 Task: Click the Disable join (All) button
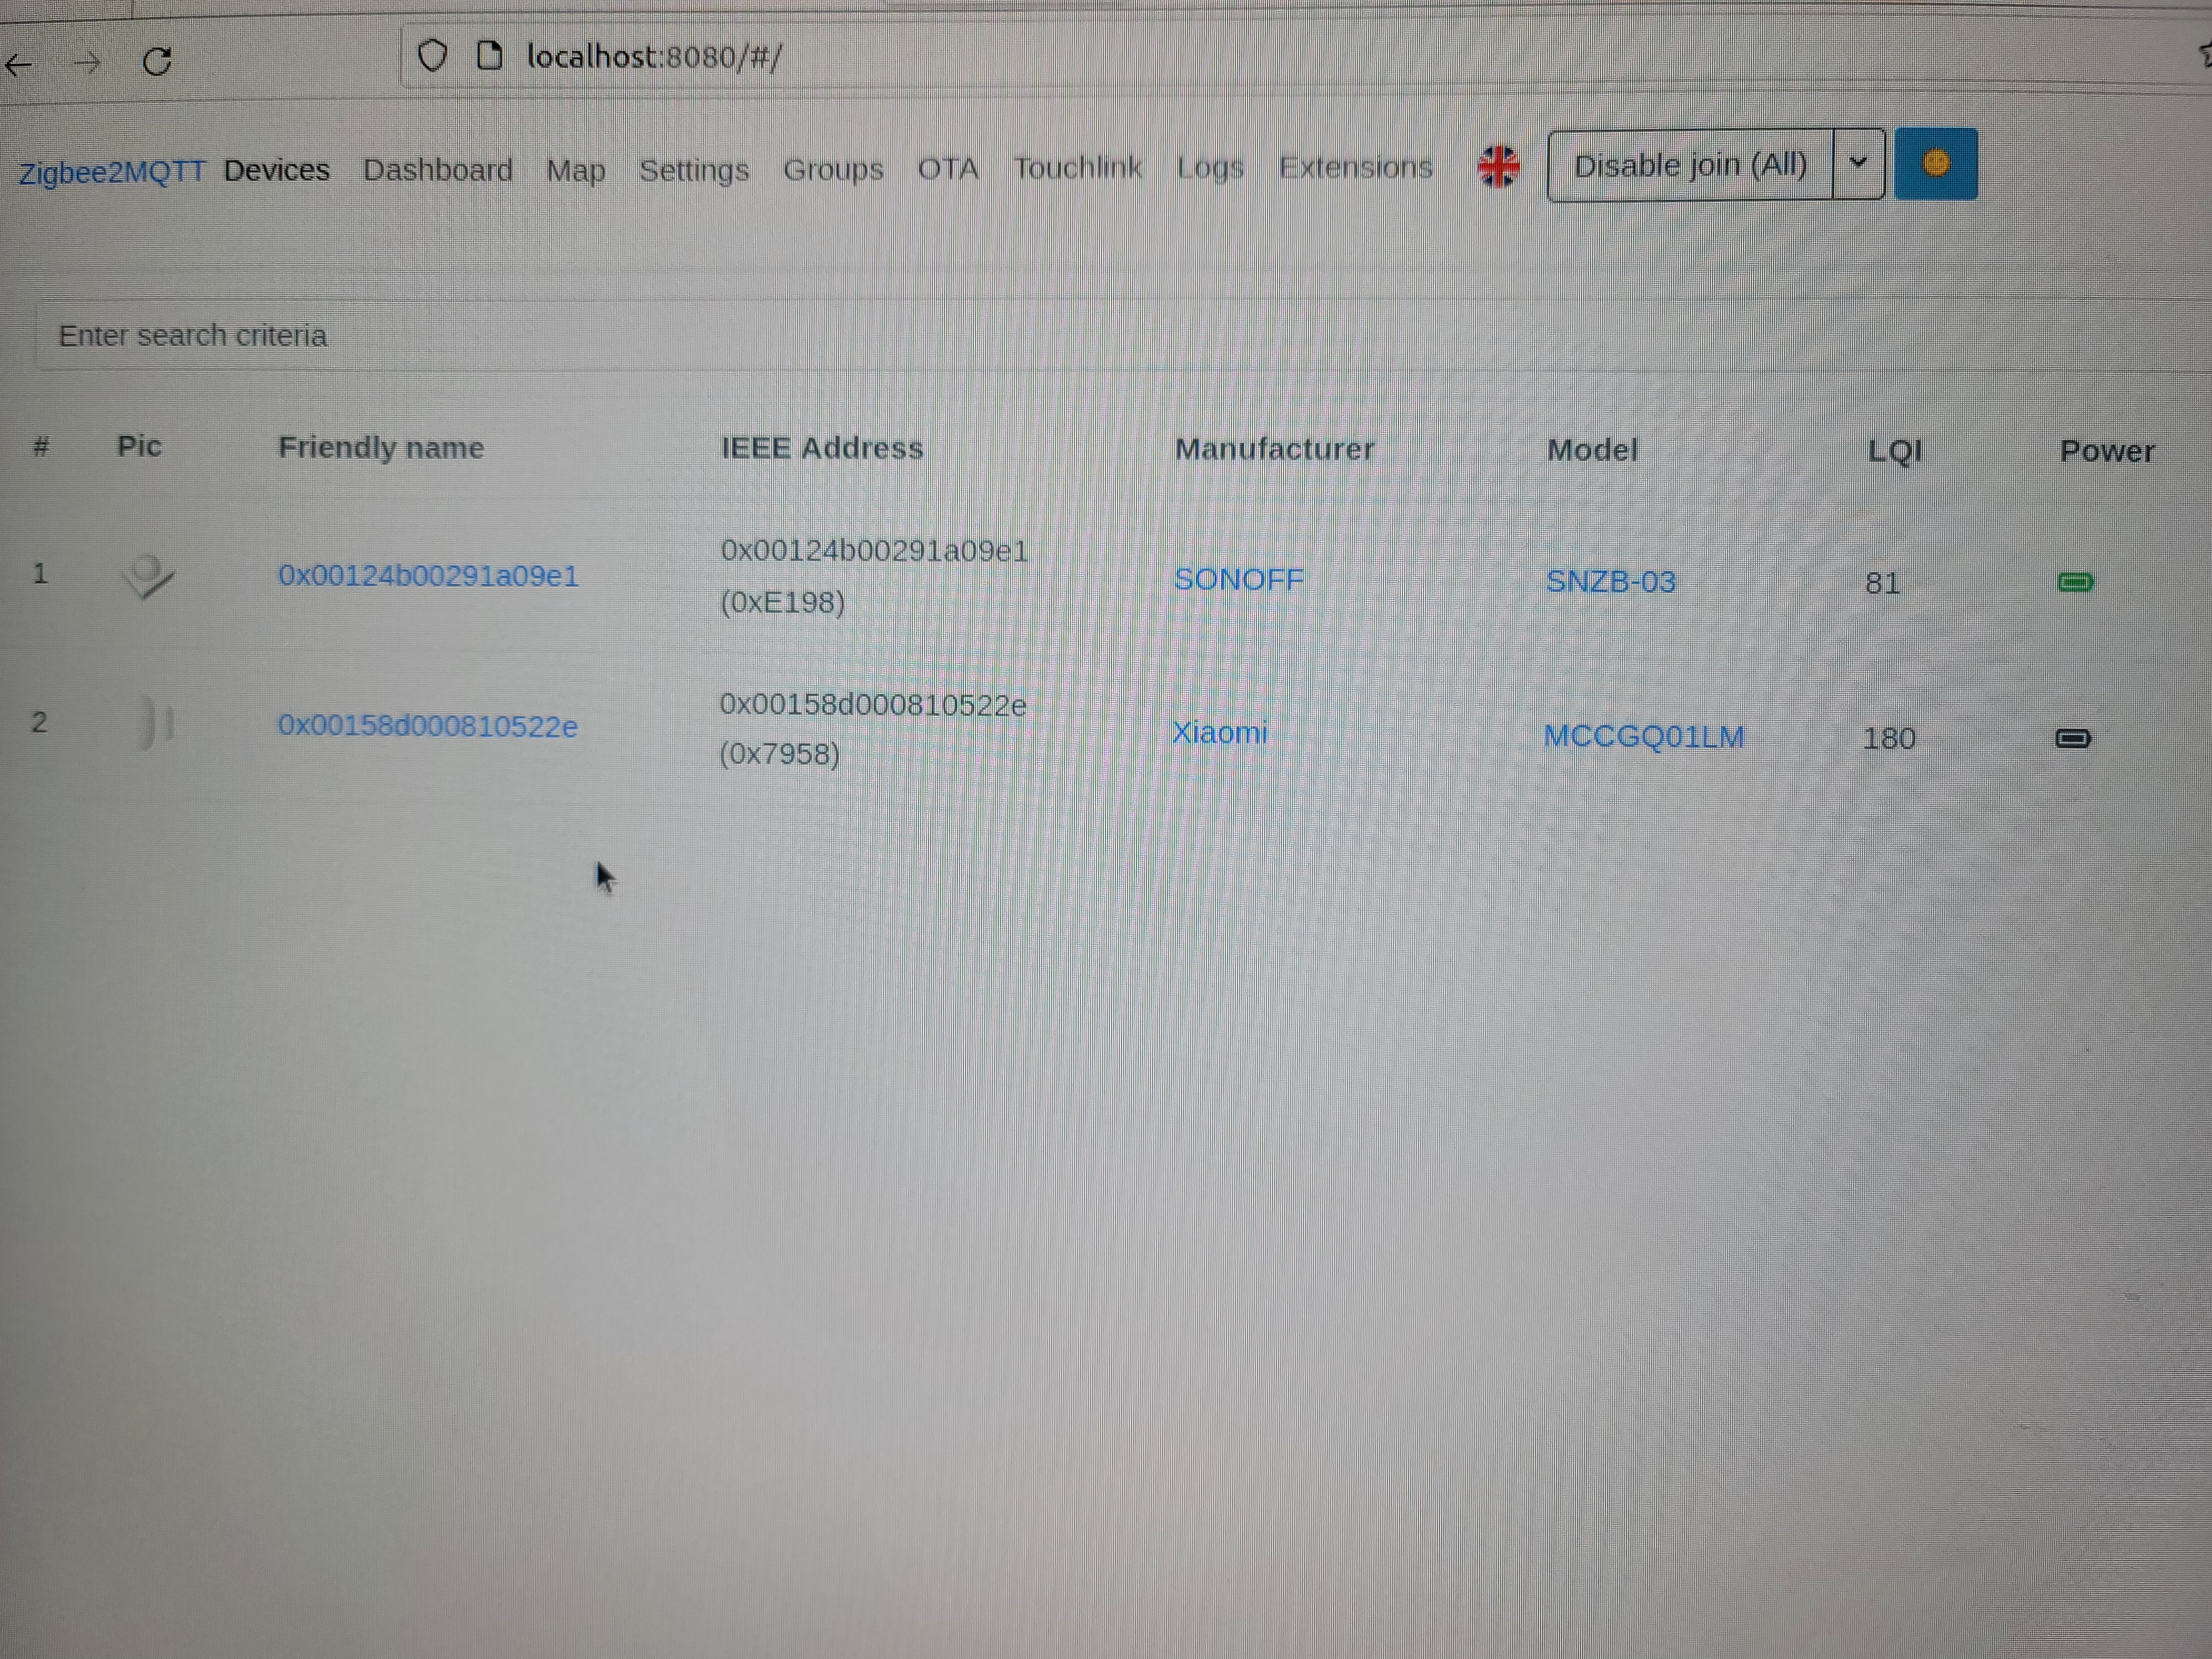pyautogui.click(x=1690, y=165)
